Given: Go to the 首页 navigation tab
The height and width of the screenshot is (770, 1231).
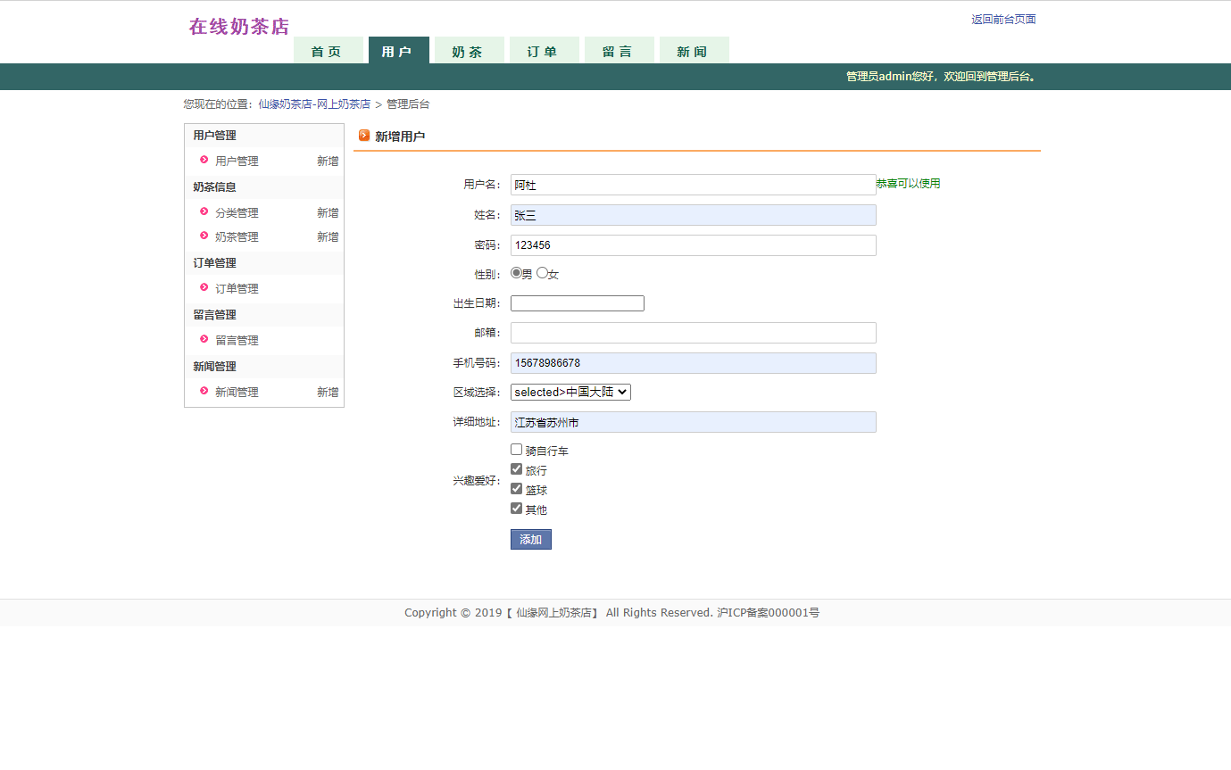Looking at the screenshot, I should [327, 51].
